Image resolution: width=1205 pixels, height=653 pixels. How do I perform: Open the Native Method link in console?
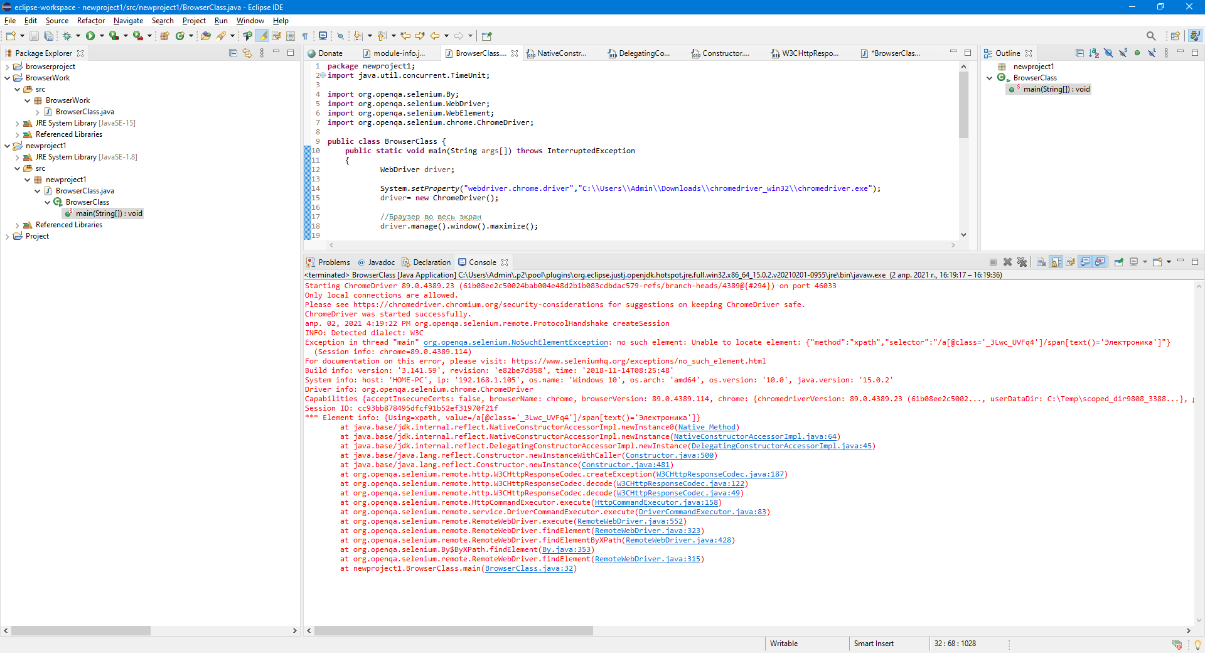(x=707, y=427)
